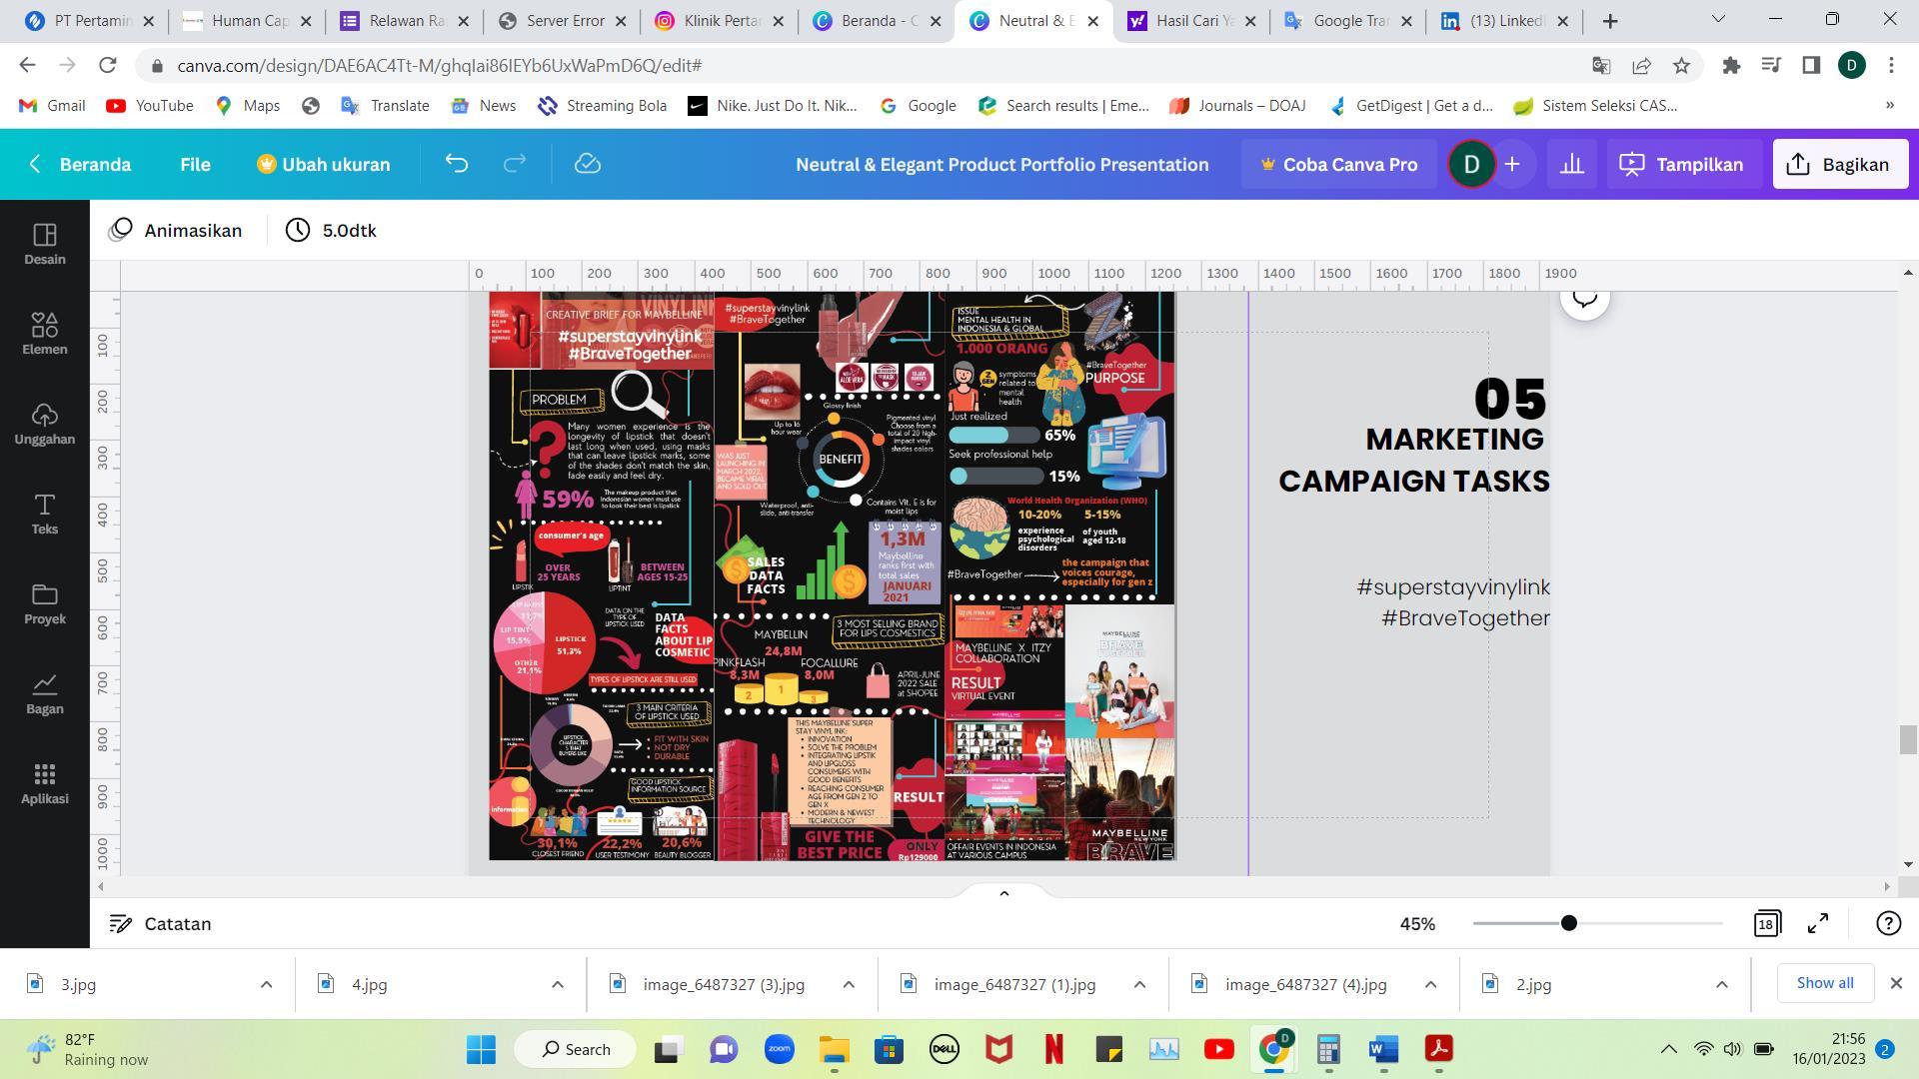Click the comment bubble on canvas
This screenshot has height=1079, width=1919.
(1584, 298)
